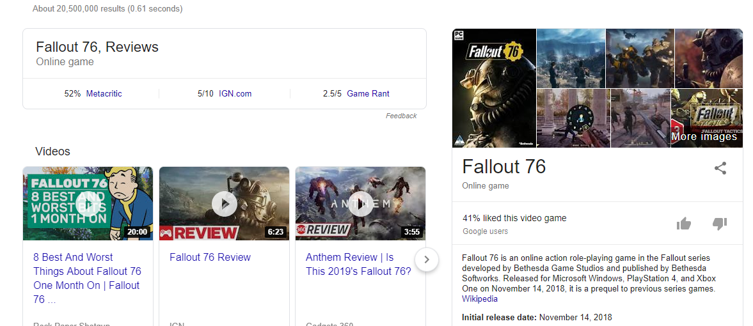
Task: Click the 'Fallout 76' knowledge panel title
Action: (x=503, y=167)
